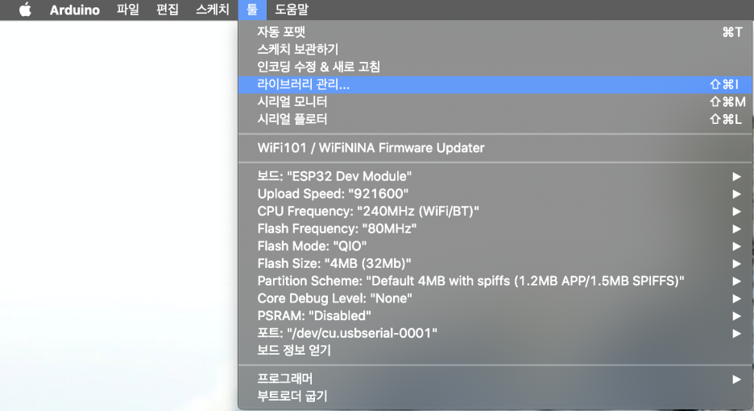
Task: Expand Flash Mode "QIO" submenu
Action: (x=495, y=246)
